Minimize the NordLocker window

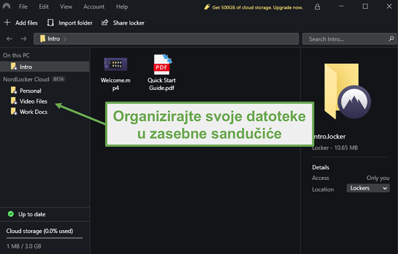[342, 6]
